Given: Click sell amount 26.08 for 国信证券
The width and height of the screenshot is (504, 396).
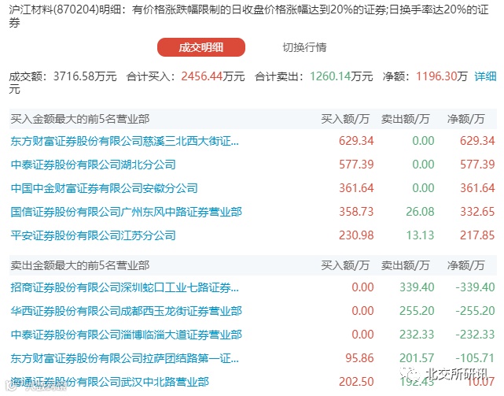Looking at the screenshot, I should [420, 212].
